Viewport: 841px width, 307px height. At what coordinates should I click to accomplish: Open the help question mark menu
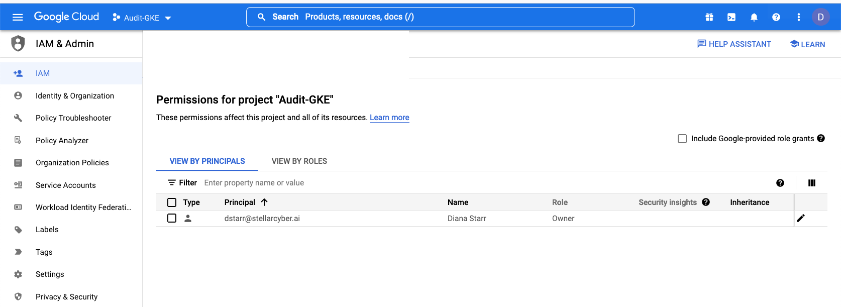pyautogui.click(x=776, y=17)
